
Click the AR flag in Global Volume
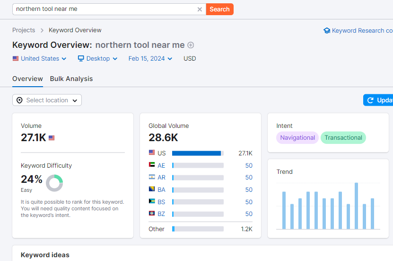coord(152,177)
